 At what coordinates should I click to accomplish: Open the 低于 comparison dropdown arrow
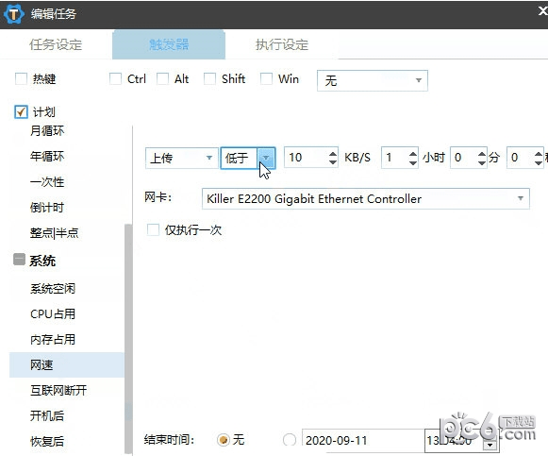[266, 158]
